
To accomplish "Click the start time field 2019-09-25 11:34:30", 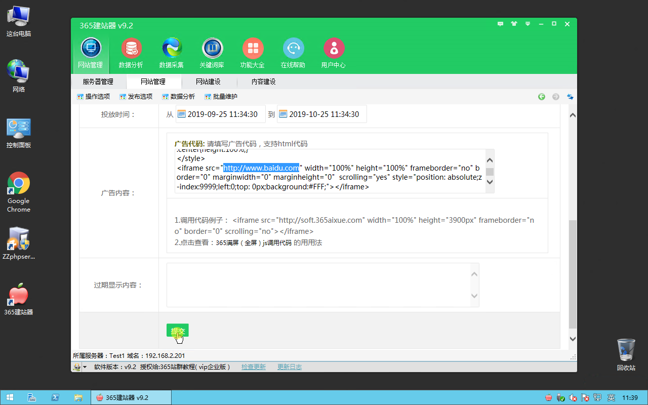I will 221,114.
